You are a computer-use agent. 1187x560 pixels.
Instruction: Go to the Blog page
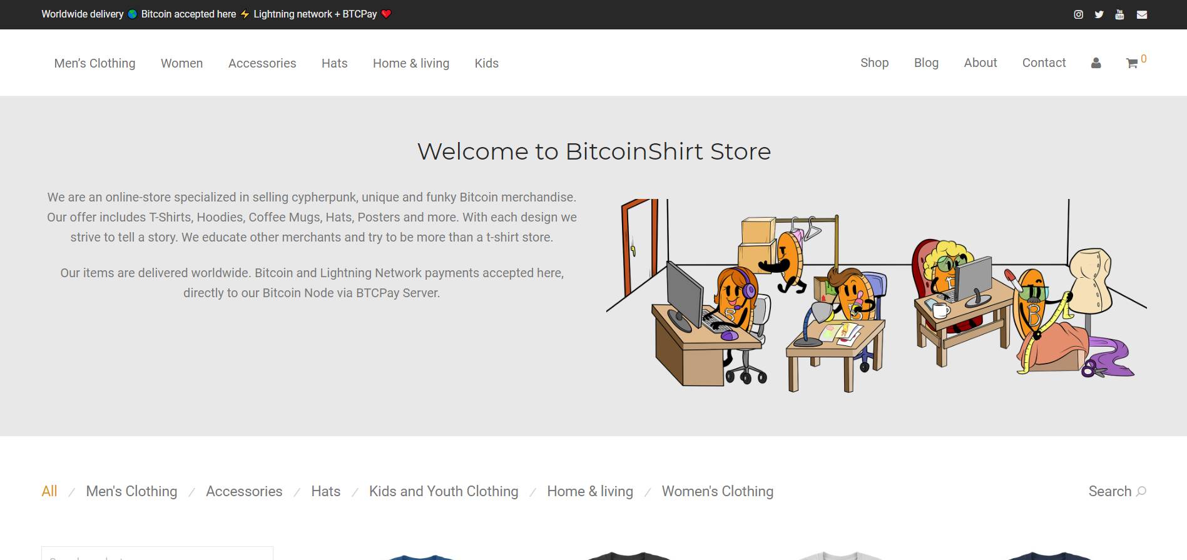pyautogui.click(x=926, y=63)
